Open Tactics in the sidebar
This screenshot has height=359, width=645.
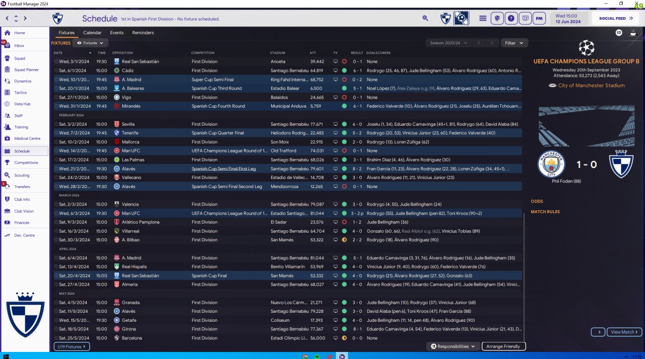point(25,93)
